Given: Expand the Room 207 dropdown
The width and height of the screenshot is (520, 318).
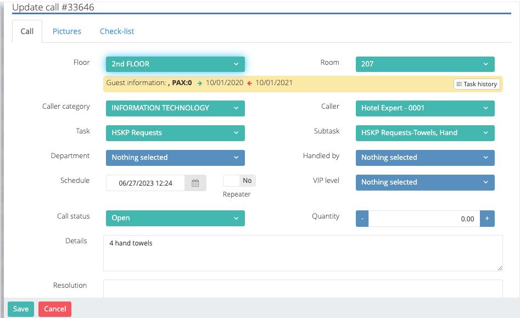Looking at the screenshot, I should [424, 64].
